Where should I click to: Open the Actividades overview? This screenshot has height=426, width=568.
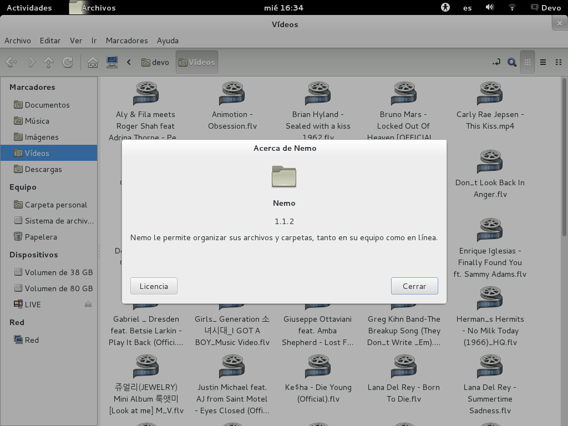click(29, 8)
